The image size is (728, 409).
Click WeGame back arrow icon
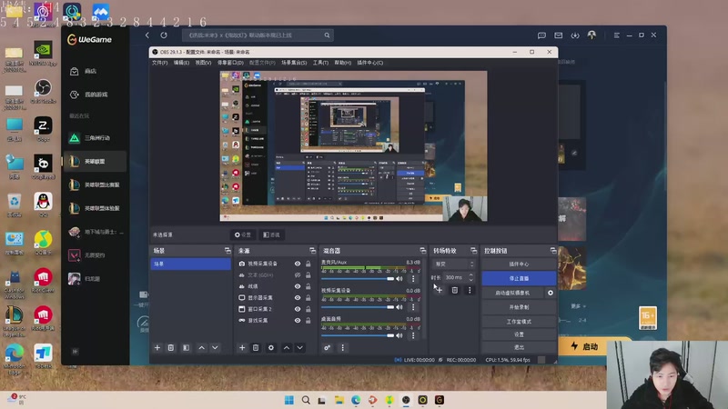147,35
